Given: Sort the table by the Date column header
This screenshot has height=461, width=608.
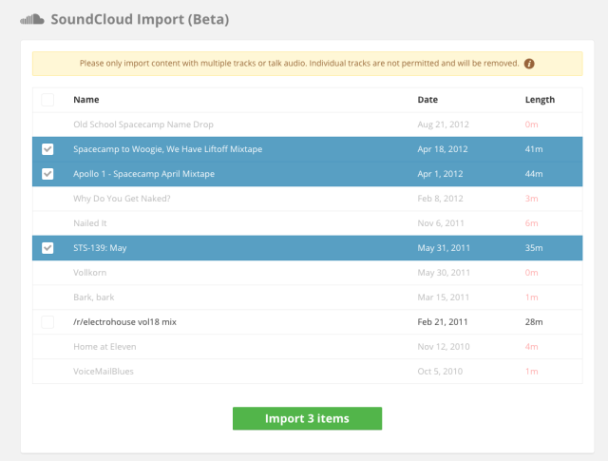Looking at the screenshot, I should click(x=427, y=100).
